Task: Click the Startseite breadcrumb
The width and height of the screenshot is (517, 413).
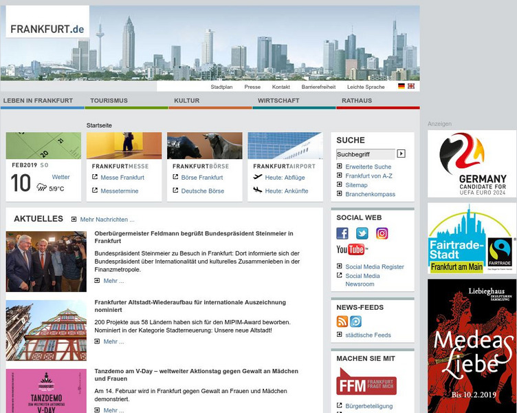Action: tap(99, 125)
